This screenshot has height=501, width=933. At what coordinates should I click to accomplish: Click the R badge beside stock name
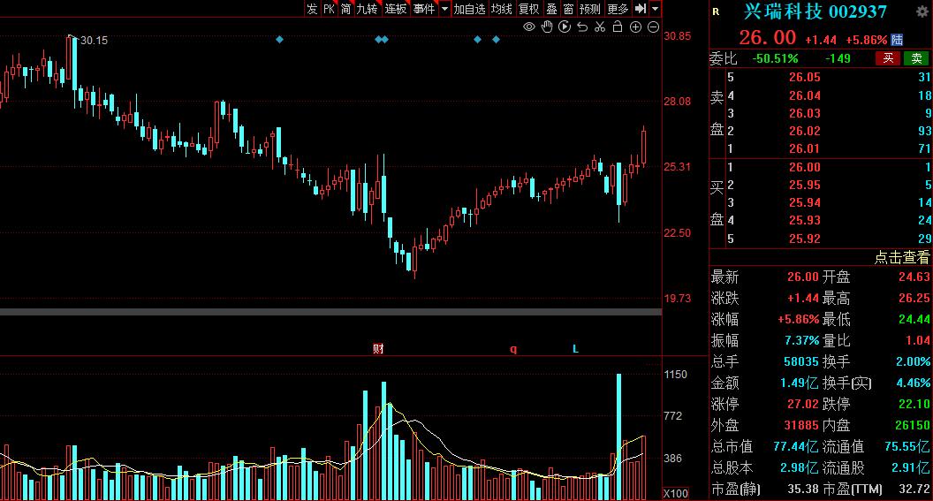[x=716, y=11]
